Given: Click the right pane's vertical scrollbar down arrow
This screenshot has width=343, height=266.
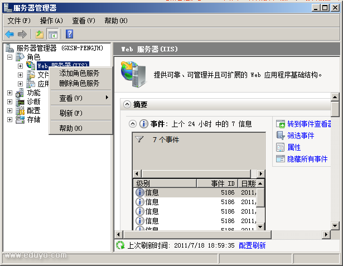Looking at the screenshot, I should tap(335, 225).
